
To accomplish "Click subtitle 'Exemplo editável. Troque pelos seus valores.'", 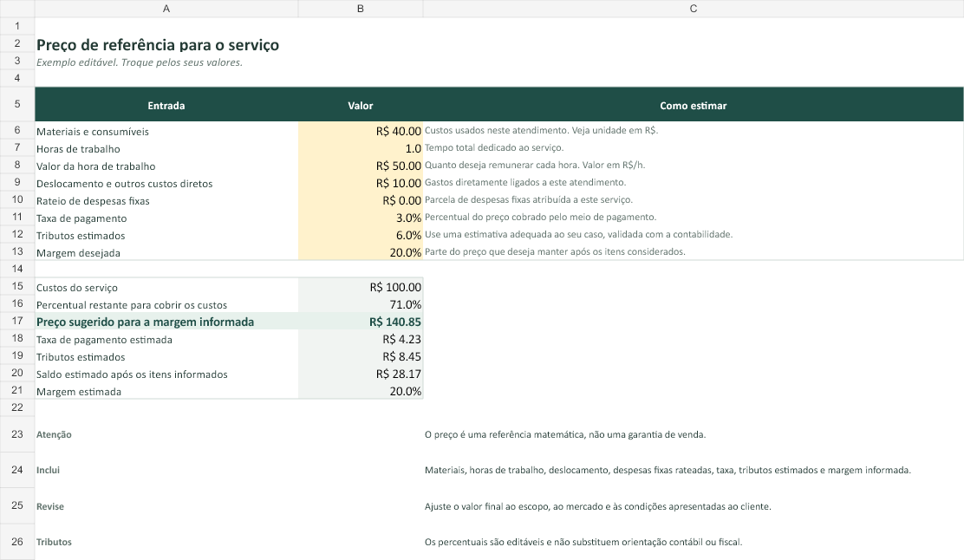I will tap(140, 62).
